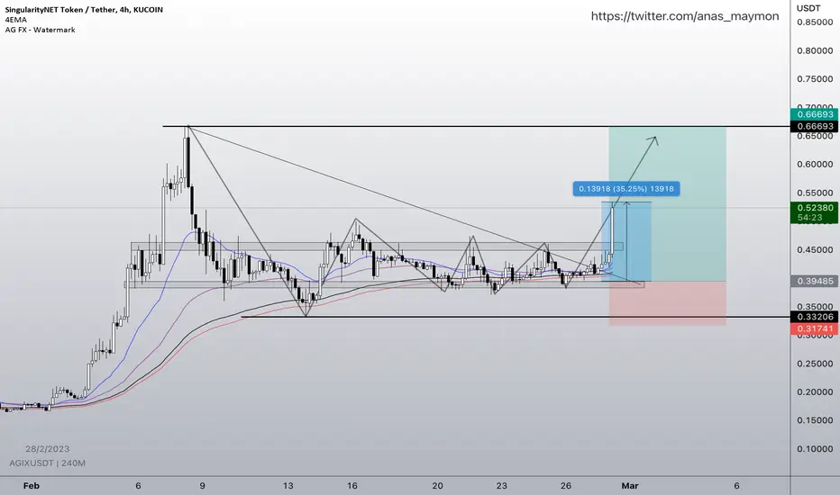The height and width of the screenshot is (495, 840).
Task: Click the 0.45000 price axis label
Action: [815, 249]
